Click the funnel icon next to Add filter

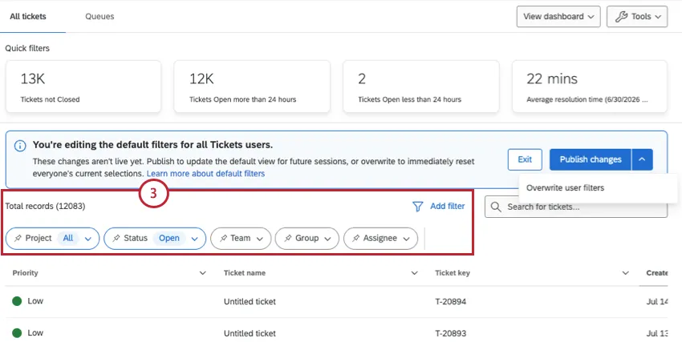417,207
